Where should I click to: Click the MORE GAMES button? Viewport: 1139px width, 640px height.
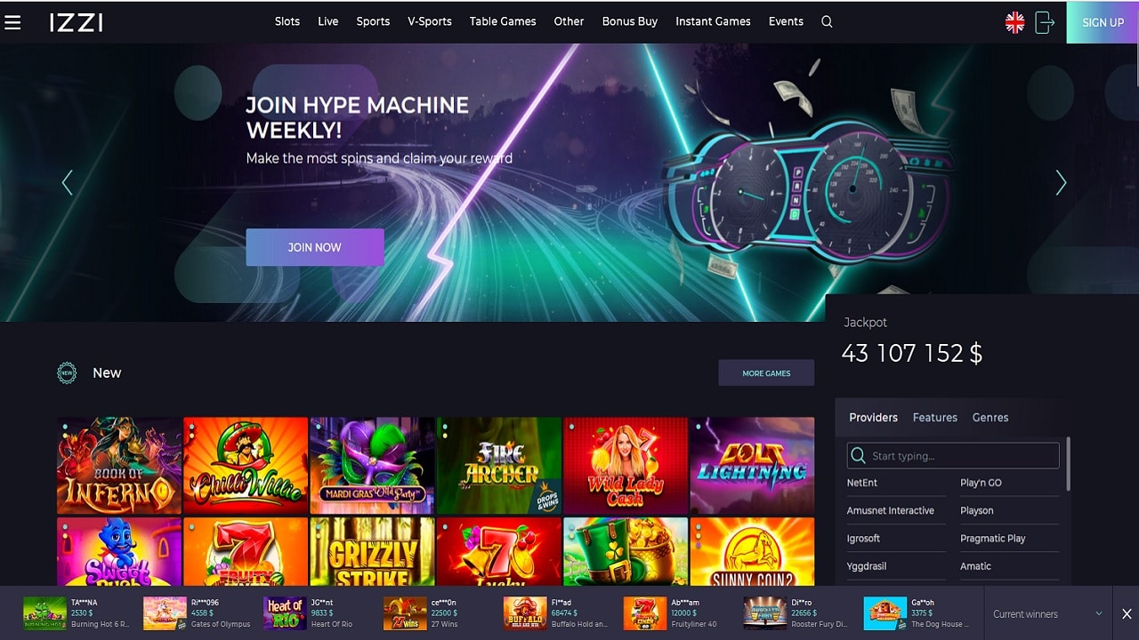766,373
